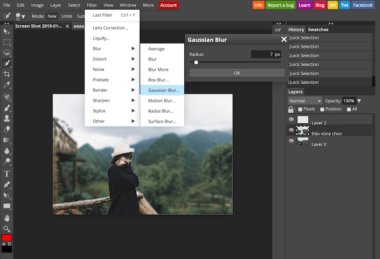This screenshot has height=259, width=380.
Task: Open the File menu
Action: point(7,5)
